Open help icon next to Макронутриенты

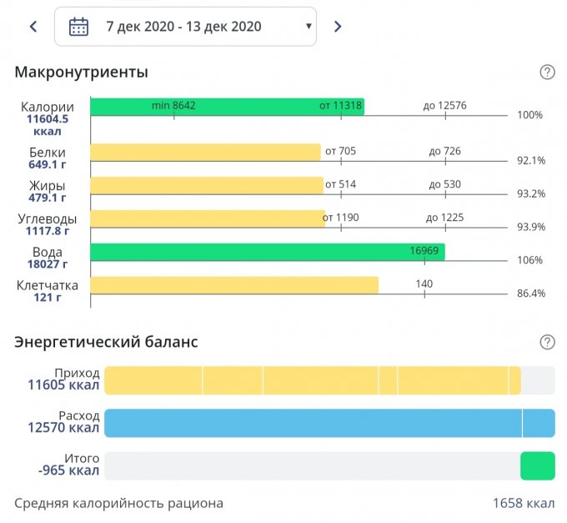tap(547, 73)
